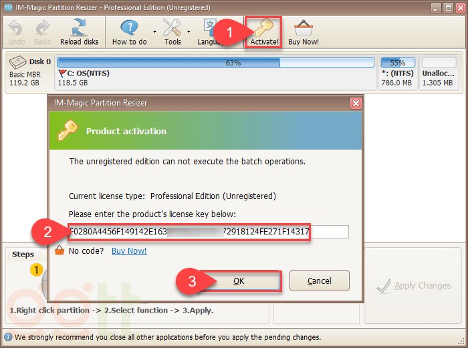The width and height of the screenshot is (468, 348).
Task: Click the Activate! key icon
Action: click(x=263, y=28)
